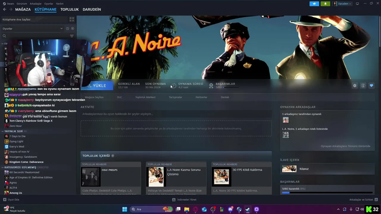Open the Oyunlar filter dropdown
381x214 pixels.
pyautogui.click(x=33, y=29)
